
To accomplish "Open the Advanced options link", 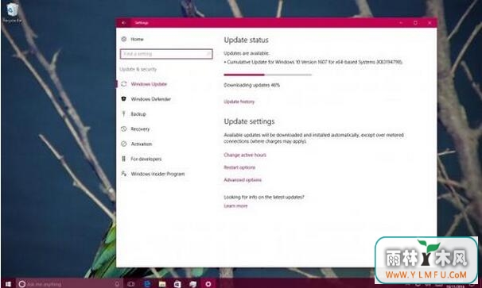I will click(x=243, y=180).
